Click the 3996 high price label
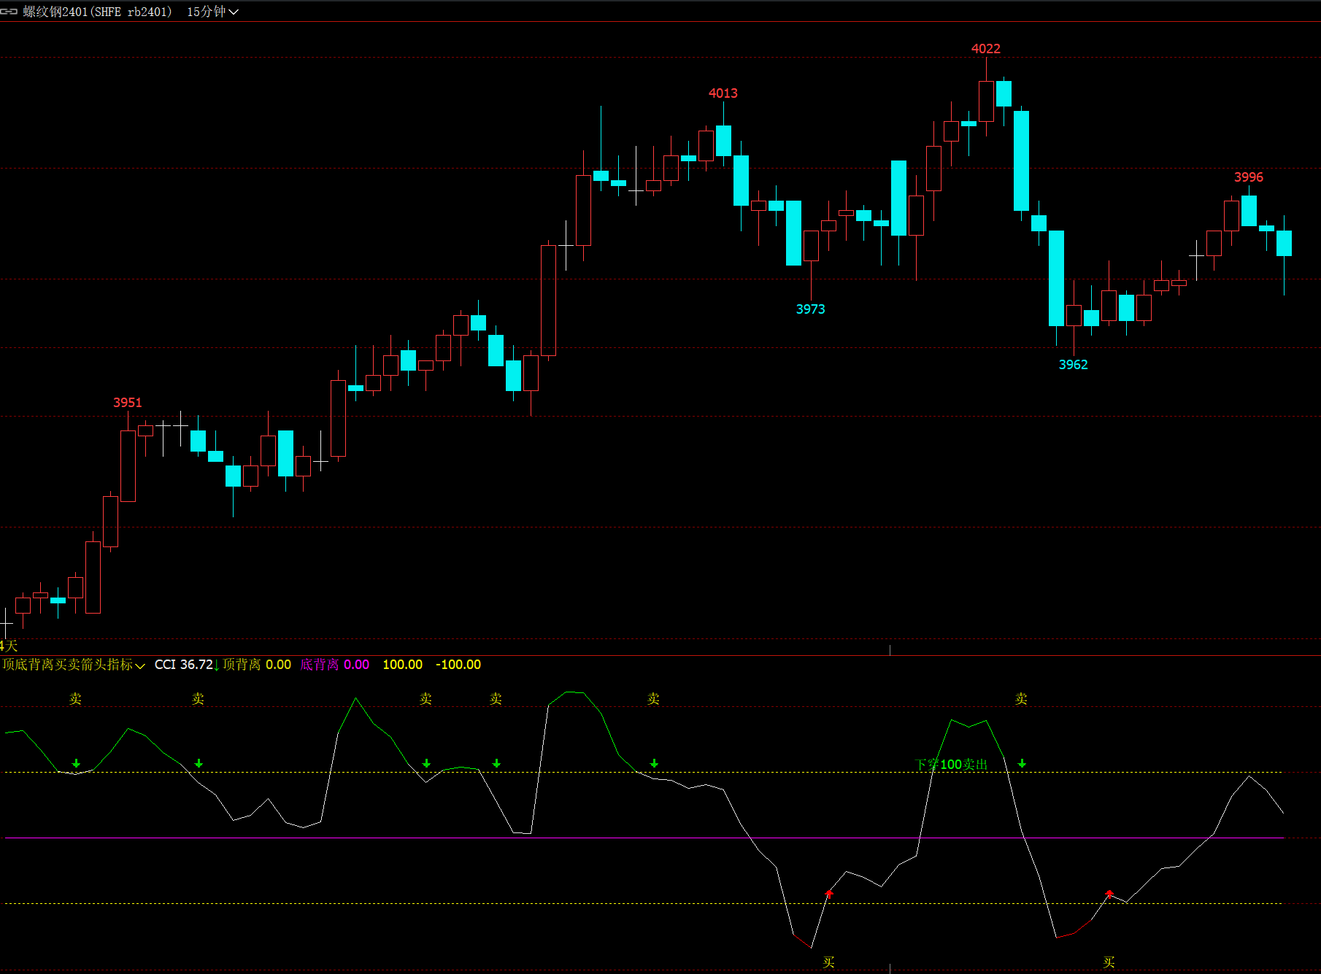This screenshot has height=974, width=1321. pyautogui.click(x=1249, y=177)
